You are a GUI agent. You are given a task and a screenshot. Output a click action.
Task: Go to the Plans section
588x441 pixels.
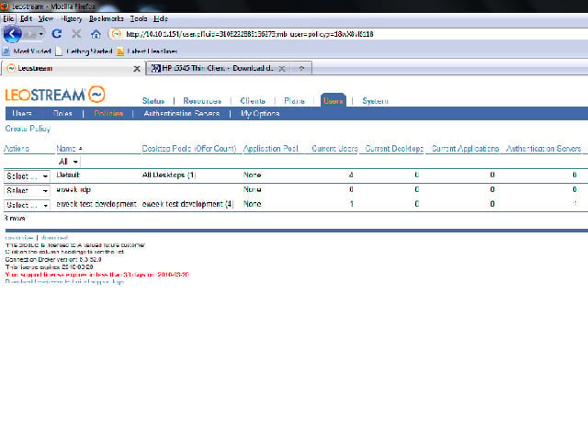point(294,101)
